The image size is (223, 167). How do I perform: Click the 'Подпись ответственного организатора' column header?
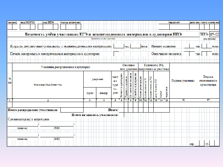(208, 81)
